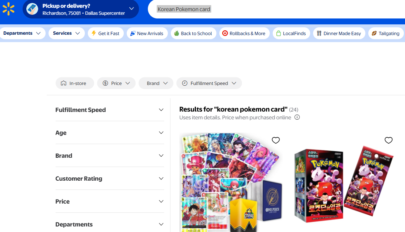Screen dimensions: 405x232
Task: Click the apple Back to School icon
Action: tap(176, 33)
